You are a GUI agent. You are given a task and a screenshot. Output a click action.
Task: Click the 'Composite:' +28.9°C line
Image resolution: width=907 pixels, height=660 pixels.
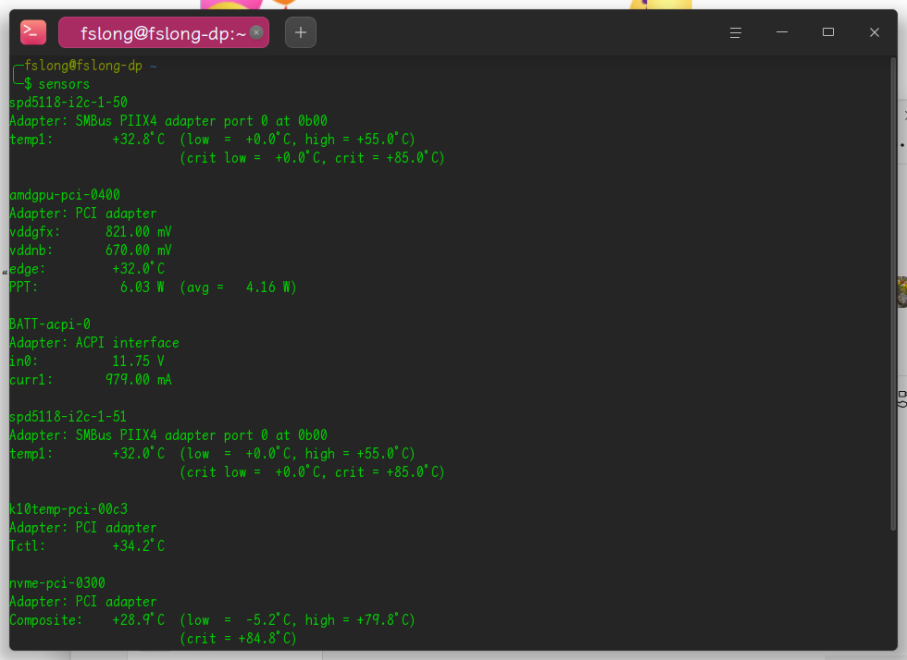click(212, 620)
